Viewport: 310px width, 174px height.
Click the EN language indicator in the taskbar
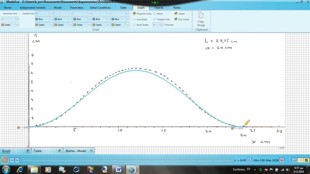(249, 169)
